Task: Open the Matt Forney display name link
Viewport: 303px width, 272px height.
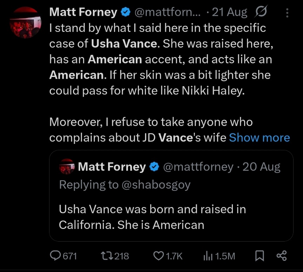Action: tap(83, 12)
